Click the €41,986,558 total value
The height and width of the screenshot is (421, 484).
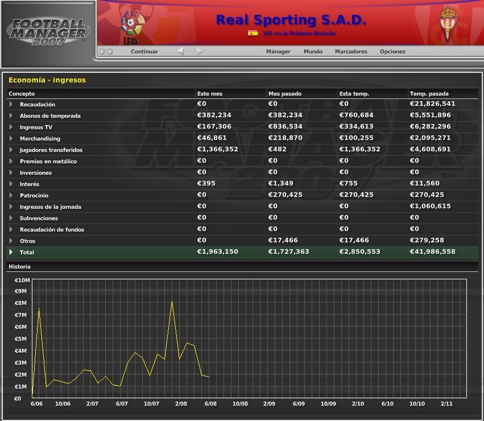pos(432,251)
